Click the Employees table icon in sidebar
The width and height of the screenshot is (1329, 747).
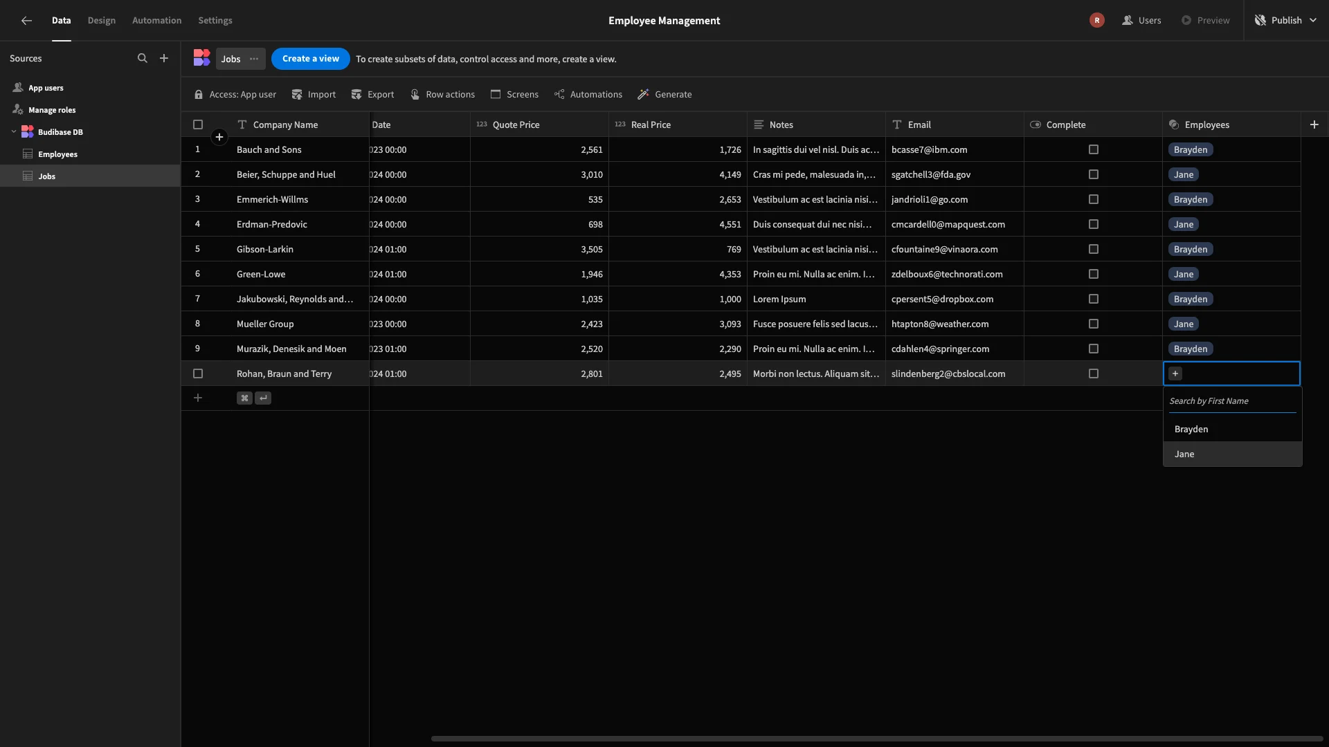[x=28, y=154]
